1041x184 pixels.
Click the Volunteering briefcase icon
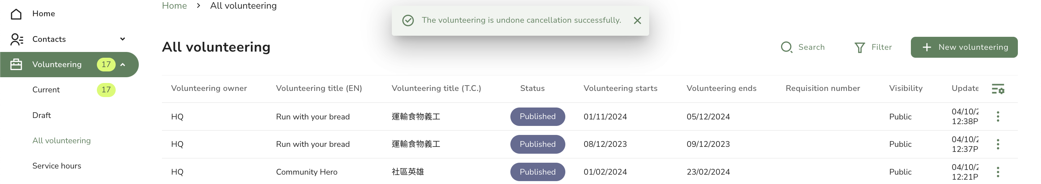point(16,65)
